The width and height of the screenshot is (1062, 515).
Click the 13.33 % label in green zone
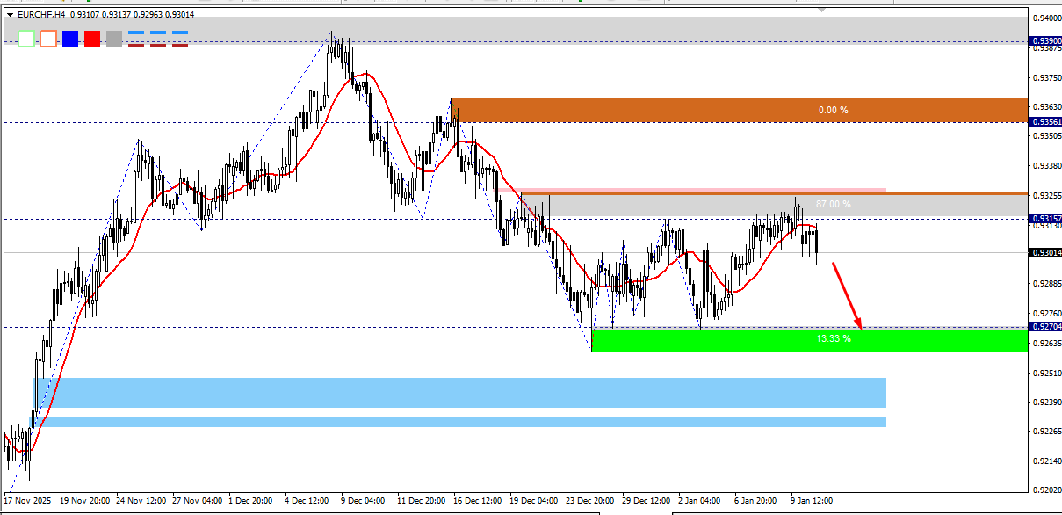pos(833,338)
